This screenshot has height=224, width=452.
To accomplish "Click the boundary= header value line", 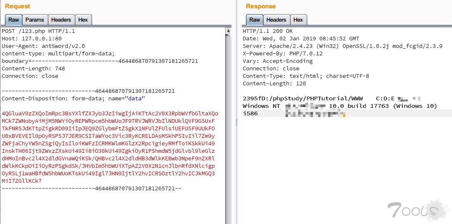I will pyautogui.click(x=100, y=61).
